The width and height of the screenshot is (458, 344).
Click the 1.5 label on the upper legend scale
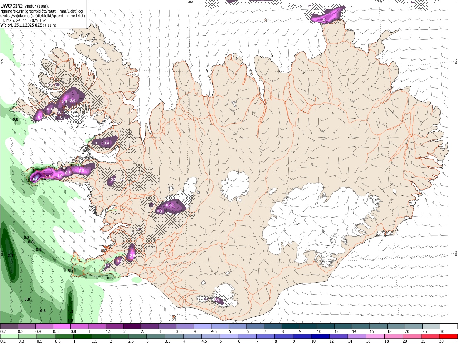108,331
